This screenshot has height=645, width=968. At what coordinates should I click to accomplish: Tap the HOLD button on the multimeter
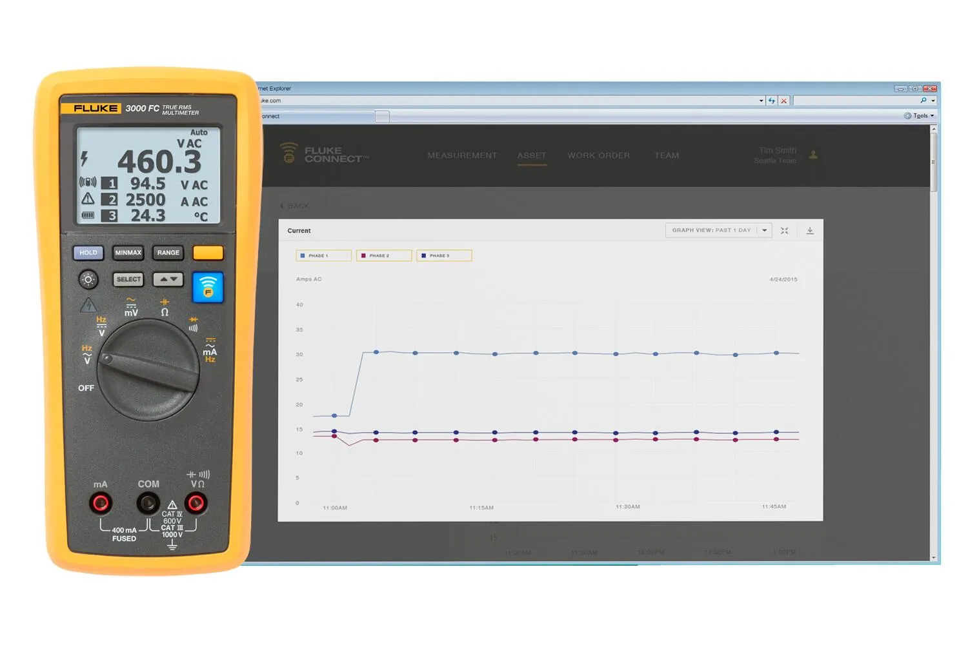88,253
